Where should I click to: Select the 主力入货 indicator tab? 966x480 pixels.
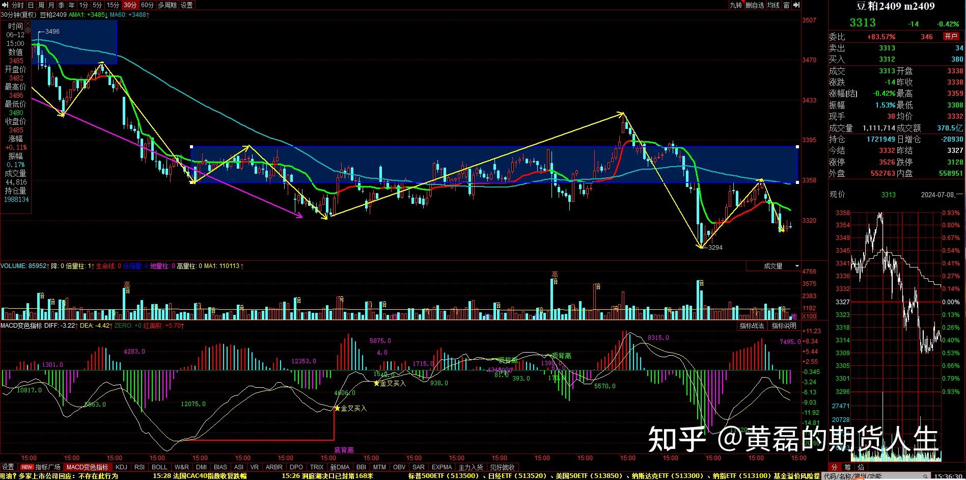point(471,467)
